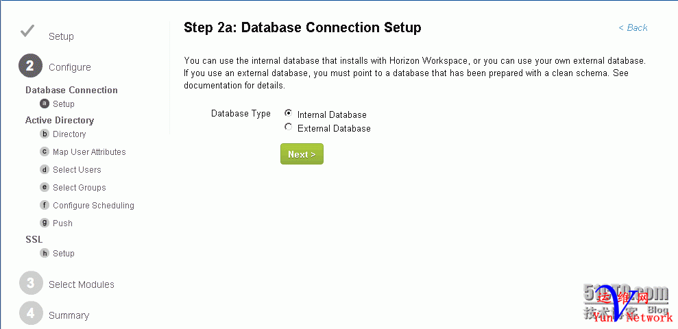Click the step 3 Select Modules circle

pos(31,283)
